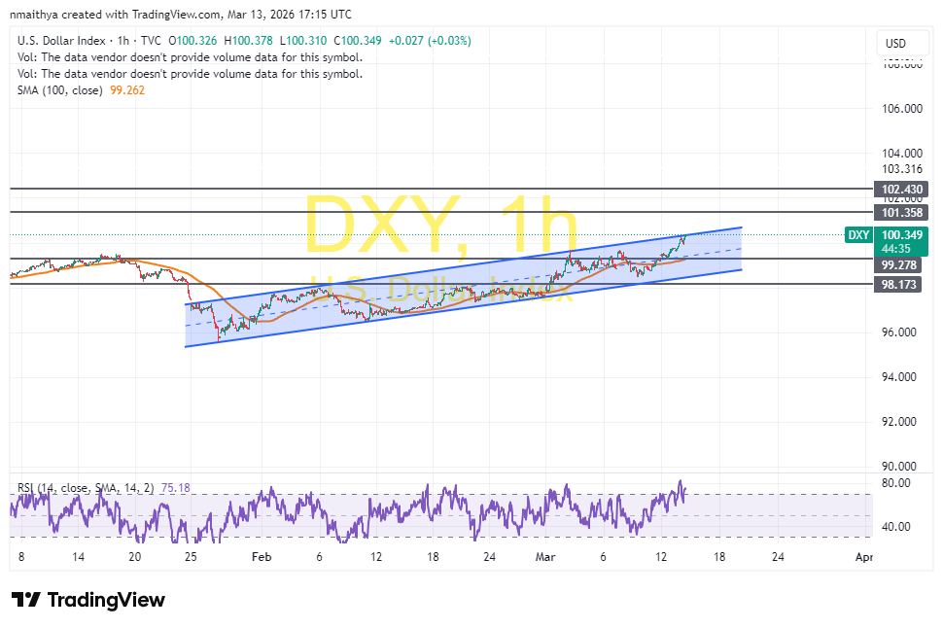This screenshot has width=943, height=629.
Task: Click the open value O100.326
Action: (192, 41)
